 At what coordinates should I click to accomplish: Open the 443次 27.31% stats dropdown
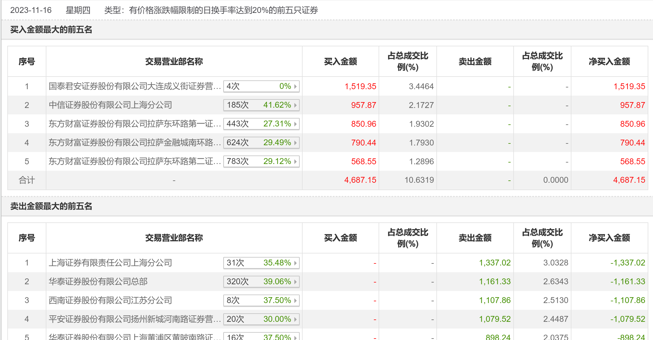[261, 124]
